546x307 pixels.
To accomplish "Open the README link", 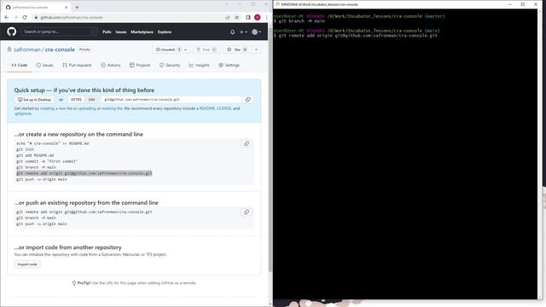I will tap(206, 108).
